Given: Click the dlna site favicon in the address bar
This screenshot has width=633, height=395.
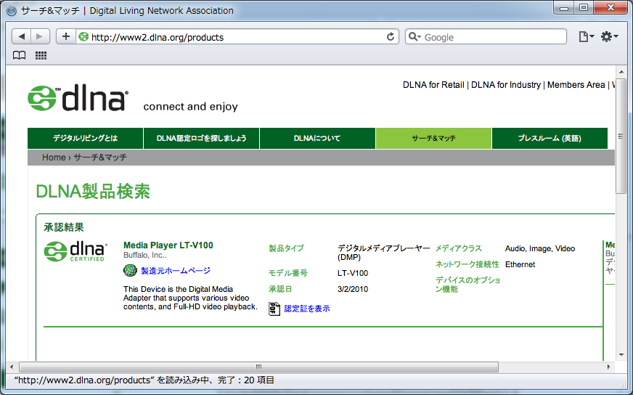Looking at the screenshot, I should click(x=83, y=37).
